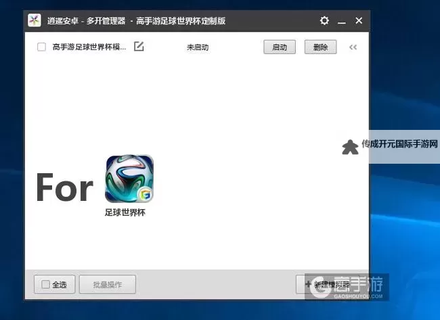Open the settings gear in title bar
440x320 pixels.
coord(324,20)
